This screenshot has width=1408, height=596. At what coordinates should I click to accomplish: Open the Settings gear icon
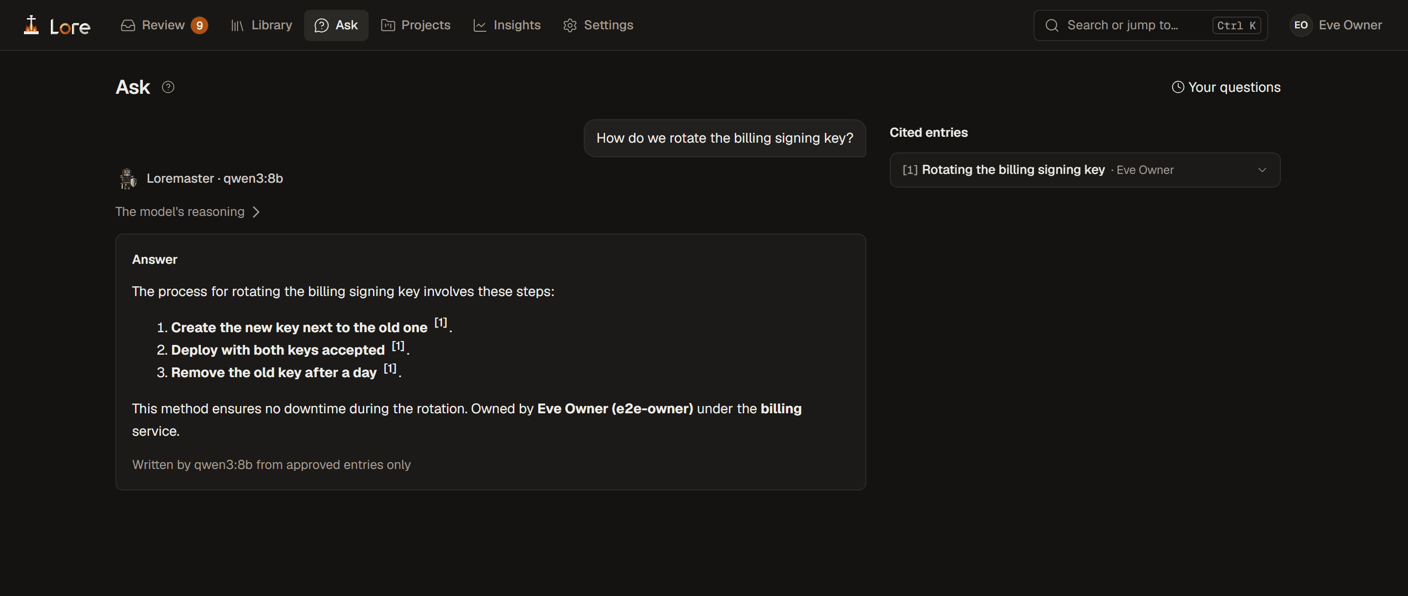570,25
